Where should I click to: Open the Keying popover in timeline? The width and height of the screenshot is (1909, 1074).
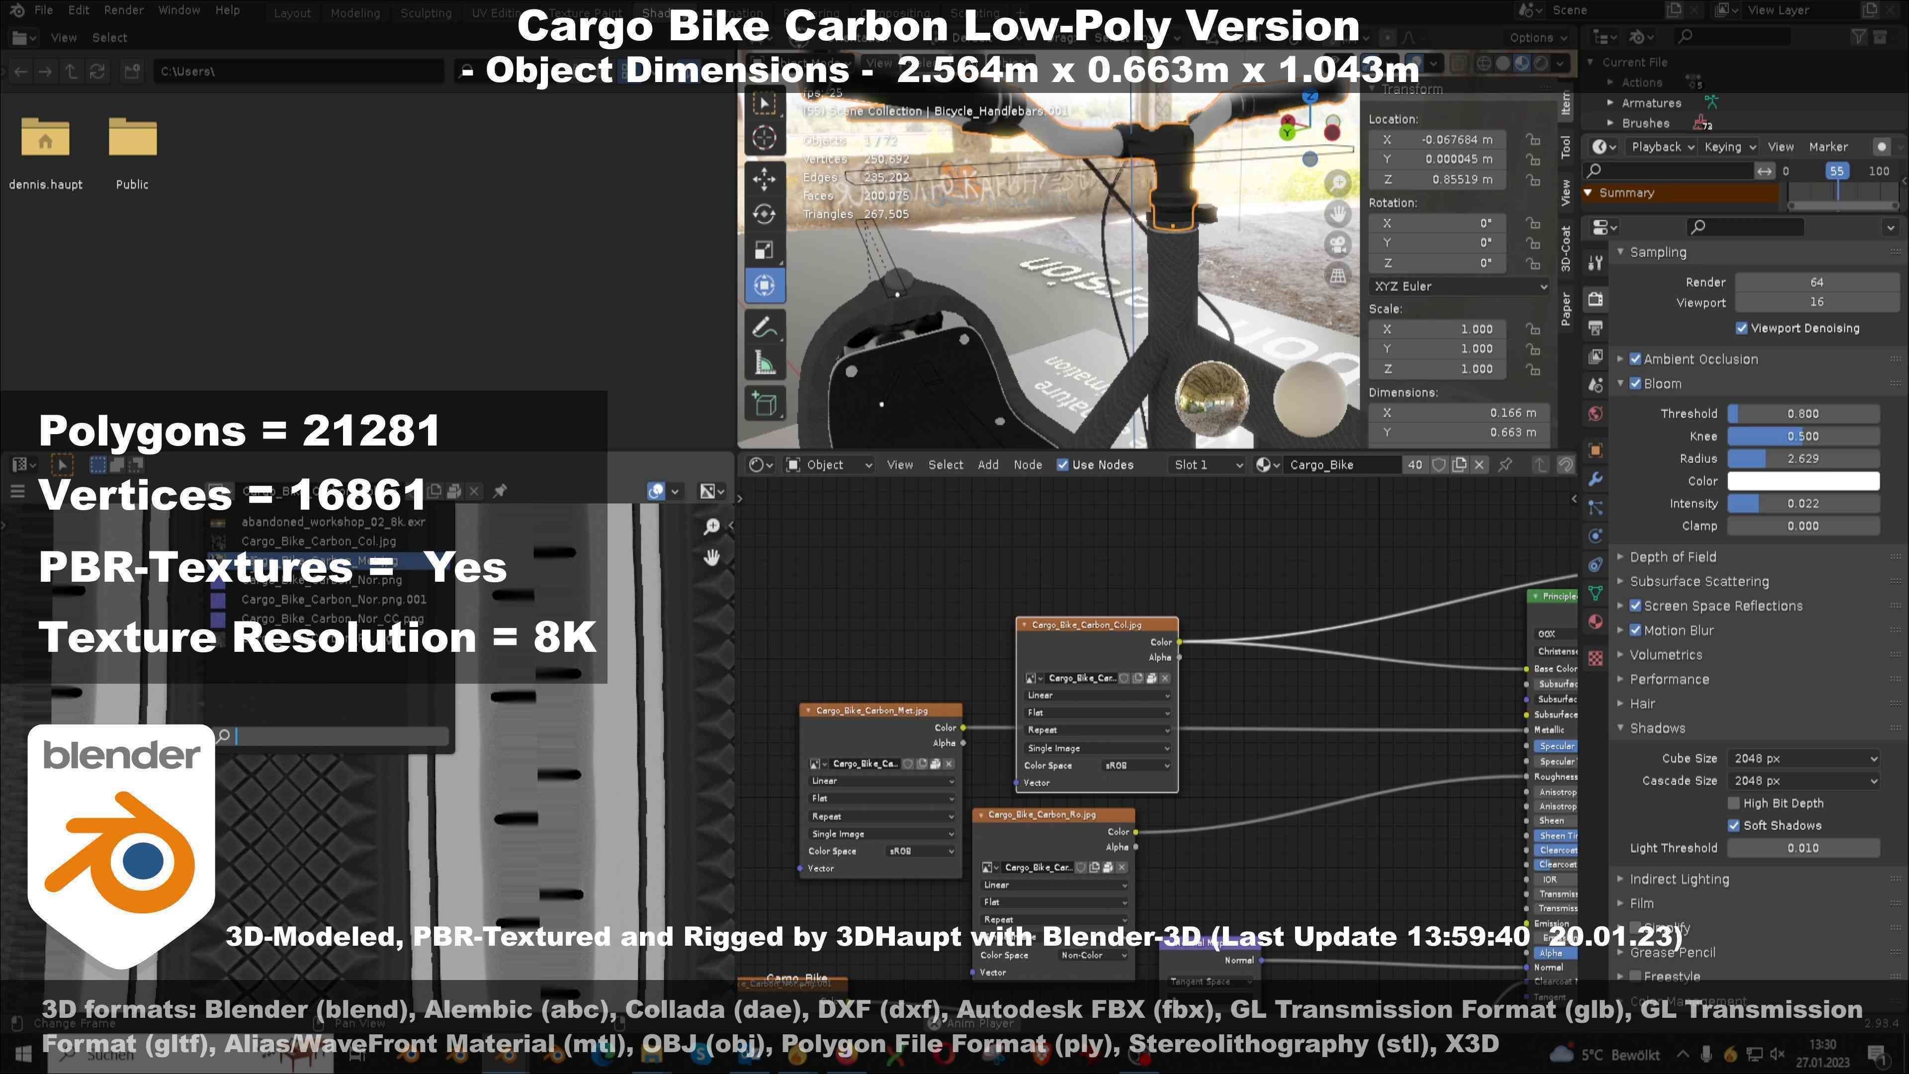(x=1730, y=147)
